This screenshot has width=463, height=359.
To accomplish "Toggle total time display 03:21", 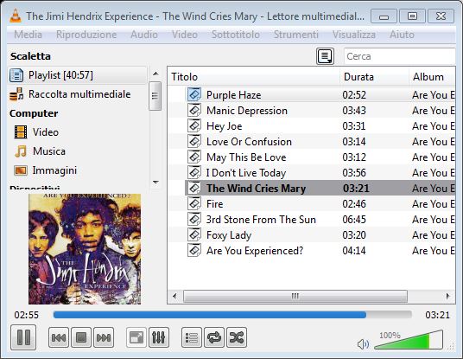I will [x=437, y=315].
